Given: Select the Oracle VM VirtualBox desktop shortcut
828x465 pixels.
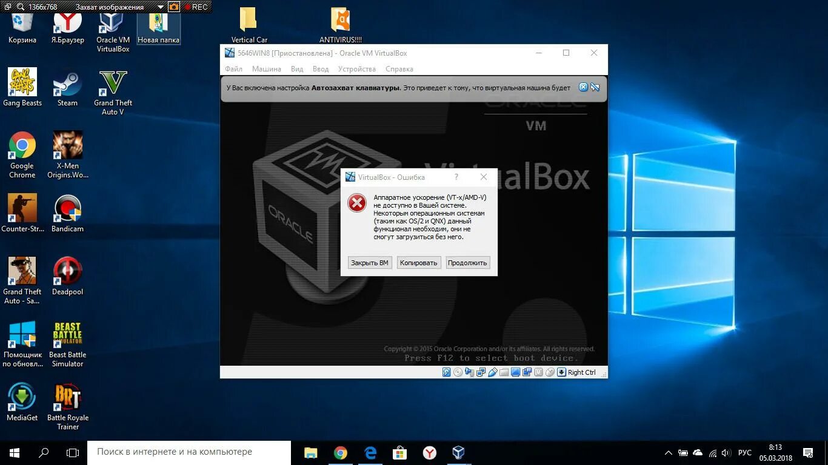Looking at the screenshot, I should point(113,31).
